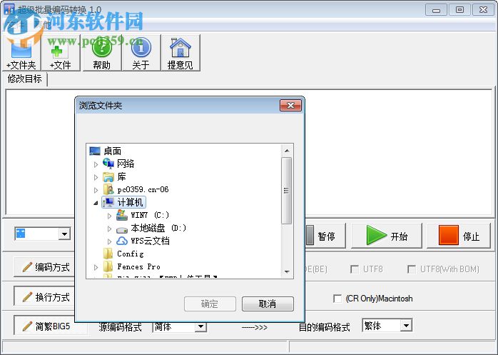Click the 提意见 feedback house icon
This screenshot has height=355, width=498.
pos(181,53)
